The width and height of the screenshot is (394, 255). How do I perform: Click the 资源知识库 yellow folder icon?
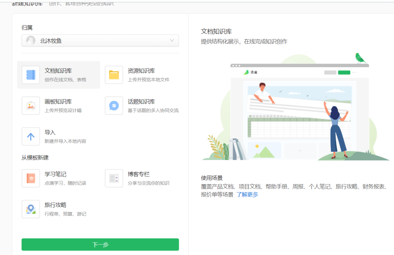coord(114,75)
